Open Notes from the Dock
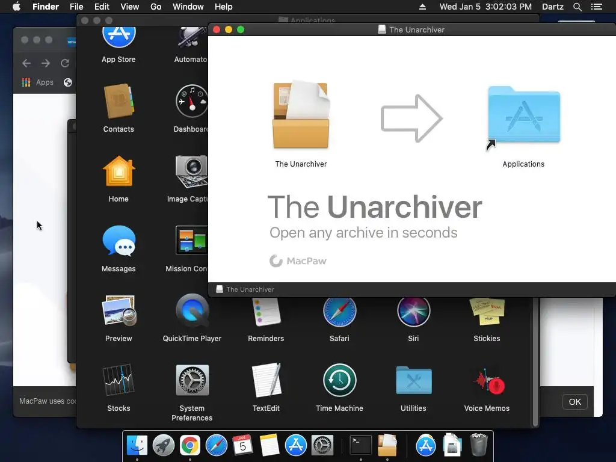The height and width of the screenshot is (462, 616). (269, 445)
